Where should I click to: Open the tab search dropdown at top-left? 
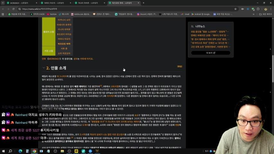[x=3, y=3]
